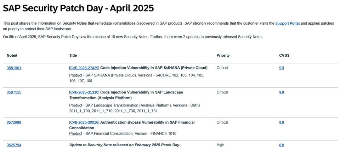Click the Product label under Financial Consolidation
Viewport: 340px width, 148px height.
[76, 134]
